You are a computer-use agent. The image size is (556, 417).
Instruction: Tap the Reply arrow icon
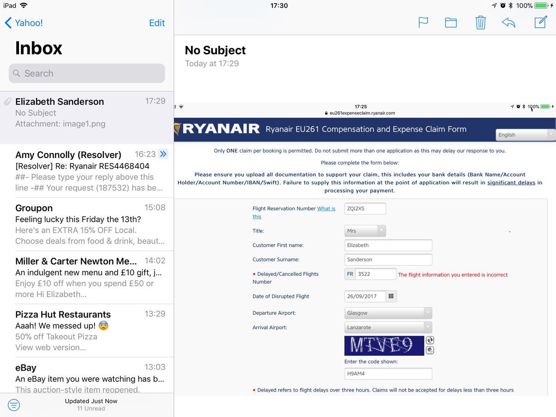click(508, 22)
